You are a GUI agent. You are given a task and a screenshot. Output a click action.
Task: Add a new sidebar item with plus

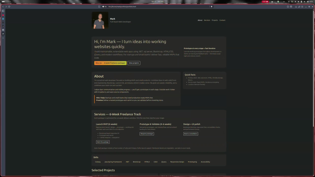pos(3,38)
